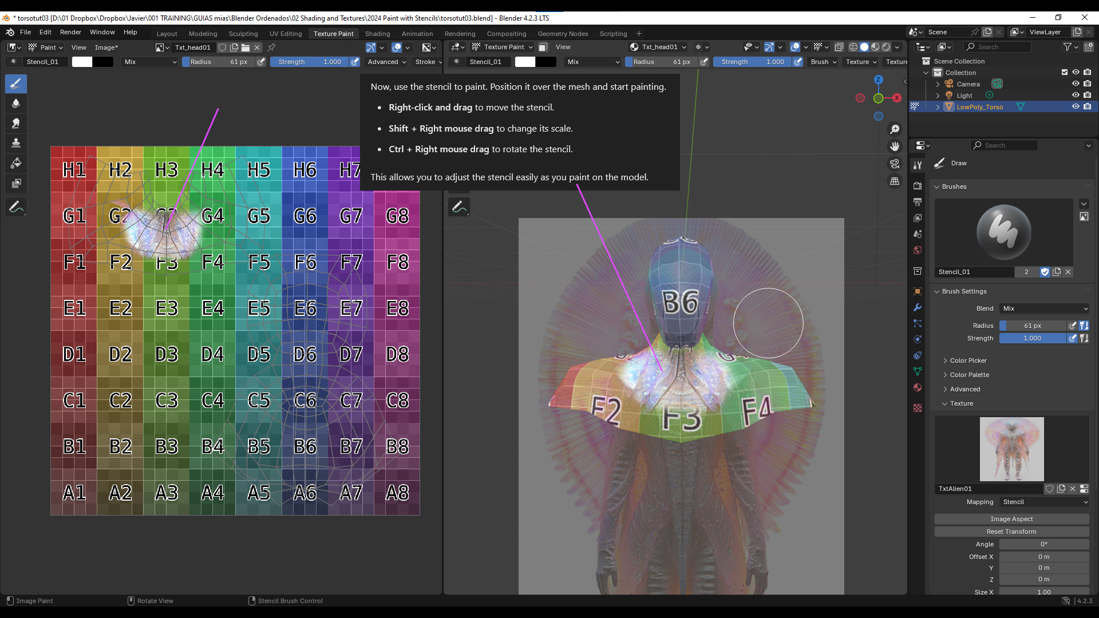Click the pan hand icon in 3D viewport

click(895, 146)
